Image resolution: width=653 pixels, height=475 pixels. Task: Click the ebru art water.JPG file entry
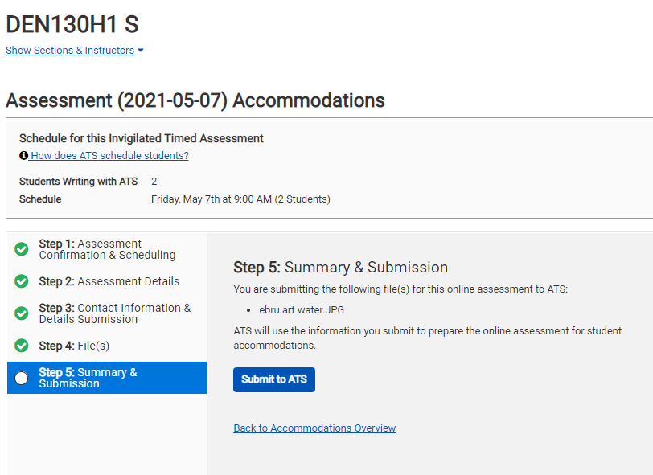[x=302, y=309]
